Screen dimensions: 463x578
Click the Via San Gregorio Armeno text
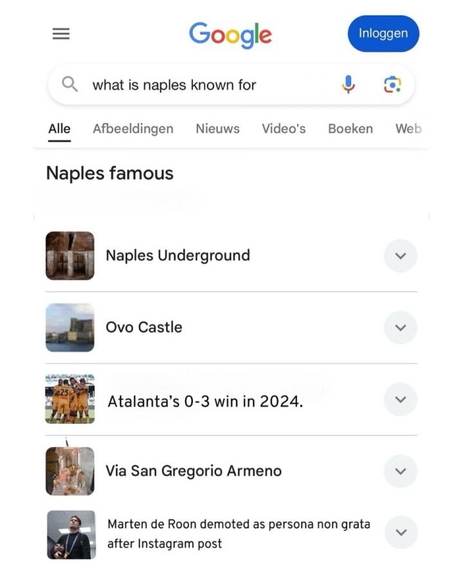point(194,471)
